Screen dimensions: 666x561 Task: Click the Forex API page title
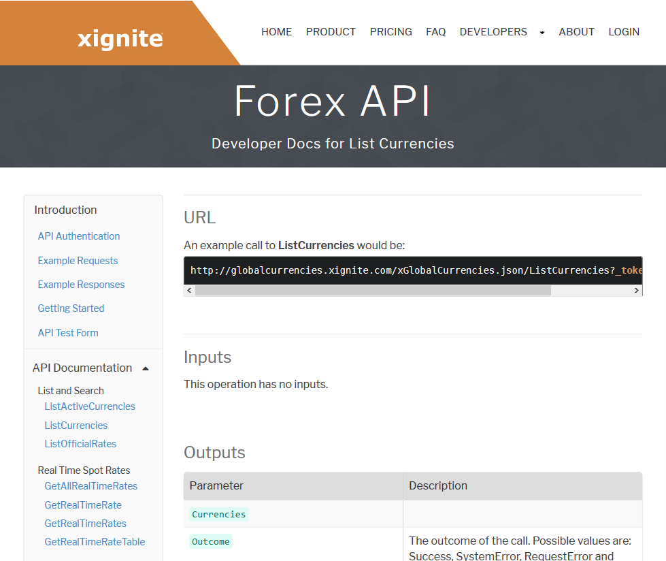(333, 101)
